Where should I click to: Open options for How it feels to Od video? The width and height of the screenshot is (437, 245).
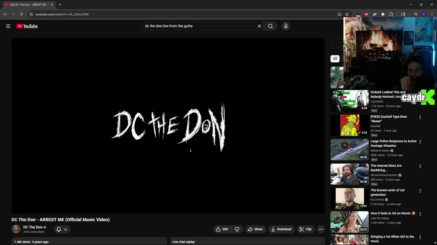coord(420,214)
